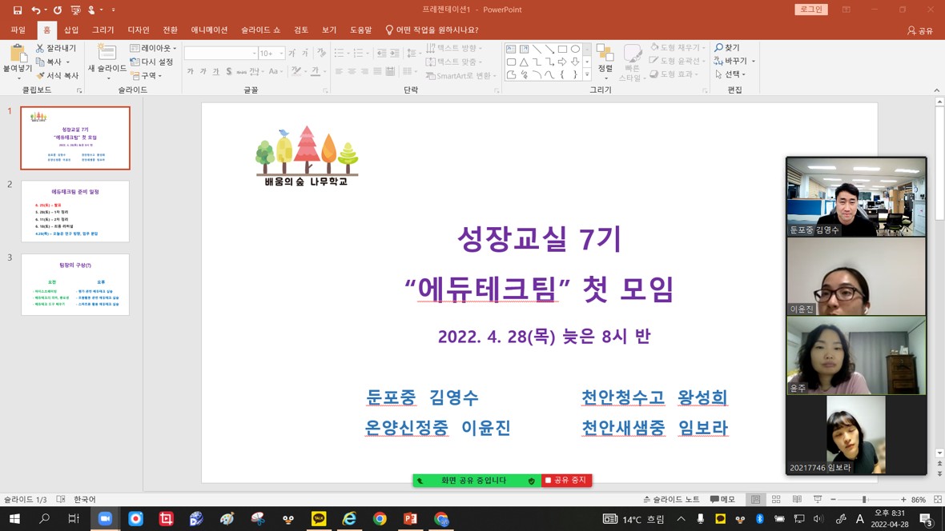This screenshot has width=945, height=531.
Task: Toggle bold formatting on selected text
Action: tap(190, 70)
